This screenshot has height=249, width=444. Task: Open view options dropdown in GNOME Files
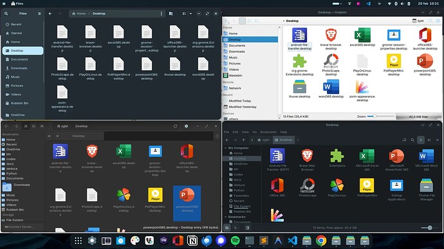[190, 14]
